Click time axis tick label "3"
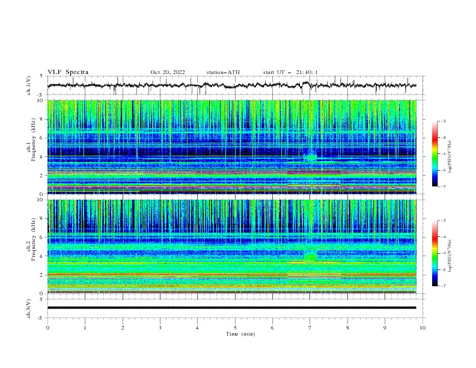 point(160,328)
